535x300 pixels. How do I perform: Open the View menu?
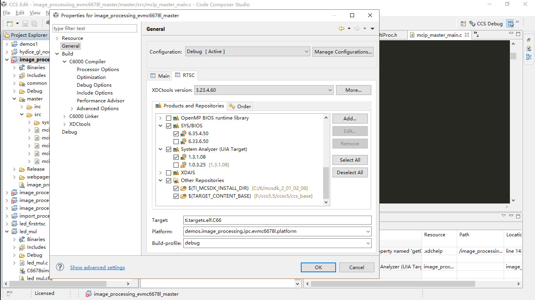click(x=35, y=13)
